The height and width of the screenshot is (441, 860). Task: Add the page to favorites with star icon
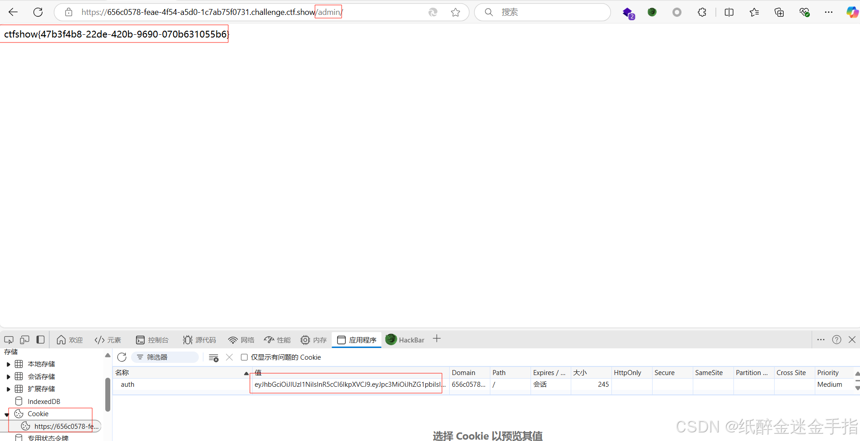point(456,12)
